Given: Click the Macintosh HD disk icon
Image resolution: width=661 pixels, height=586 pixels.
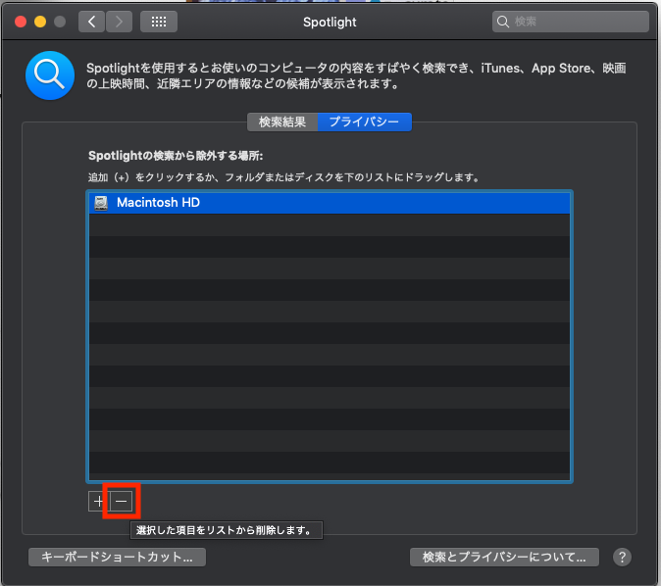Looking at the screenshot, I should coord(101,203).
